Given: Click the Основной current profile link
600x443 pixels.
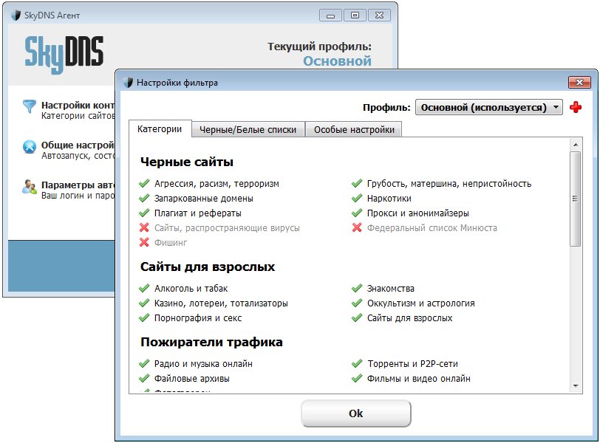Looking at the screenshot, I should (337, 61).
